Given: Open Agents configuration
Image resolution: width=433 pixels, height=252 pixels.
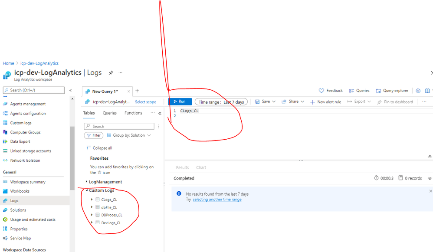Looking at the screenshot, I should [x=28, y=114].
